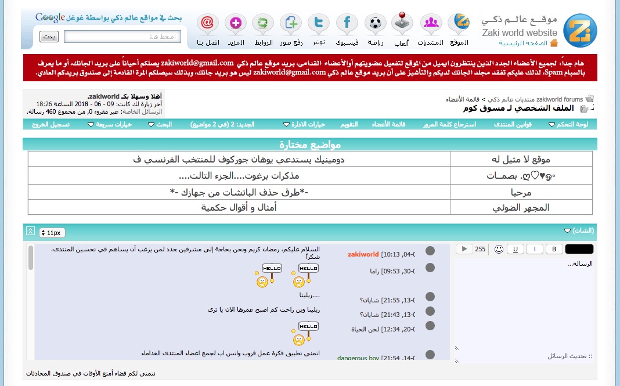Open the ألعاب games joystick icon
This screenshot has width=620, height=386.
pos(402,23)
